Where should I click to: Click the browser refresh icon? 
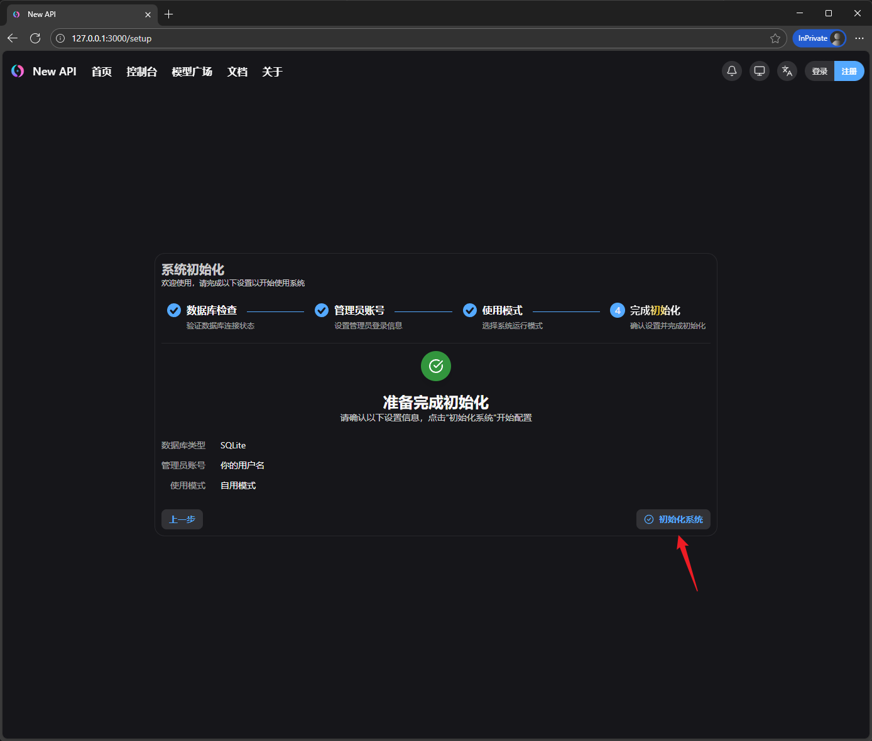click(35, 38)
